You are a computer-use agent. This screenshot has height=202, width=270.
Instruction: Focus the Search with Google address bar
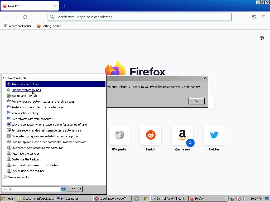click(x=140, y=17)
